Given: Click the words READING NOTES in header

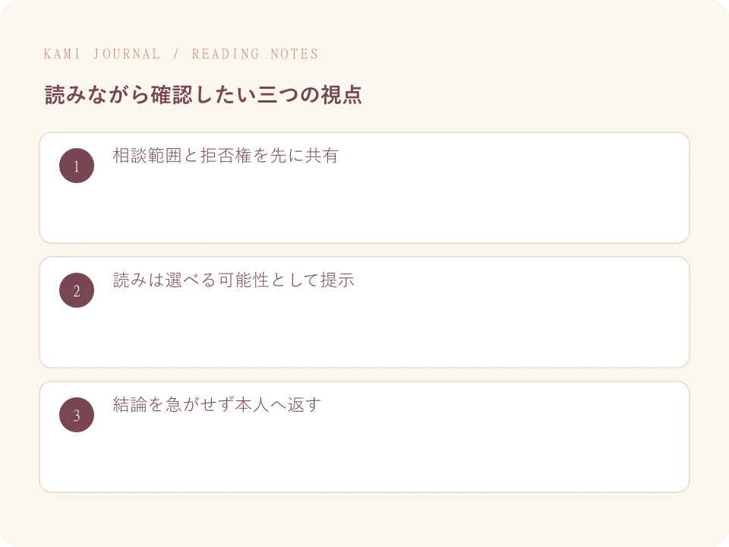Looking at the screenshot, I should click(255, 54).
